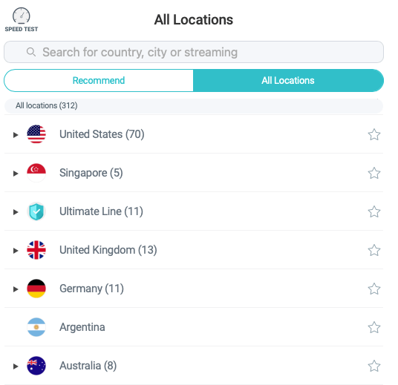Expand the Ultimate Line group arrow

[16, 211]
